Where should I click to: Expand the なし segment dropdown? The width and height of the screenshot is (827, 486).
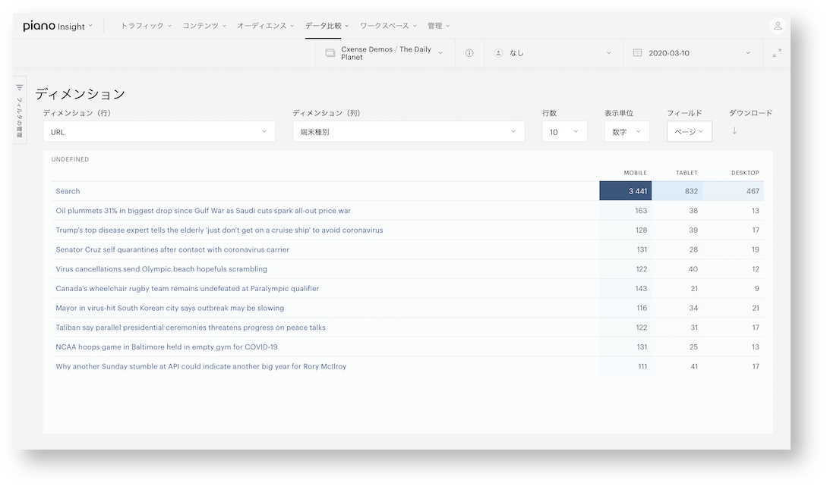(x=554, y=53)
